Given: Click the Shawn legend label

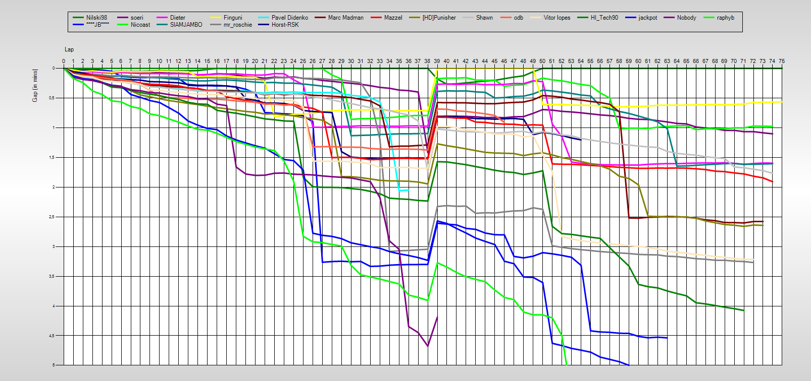Looking at the screenshot, I should tap(484, 18).
